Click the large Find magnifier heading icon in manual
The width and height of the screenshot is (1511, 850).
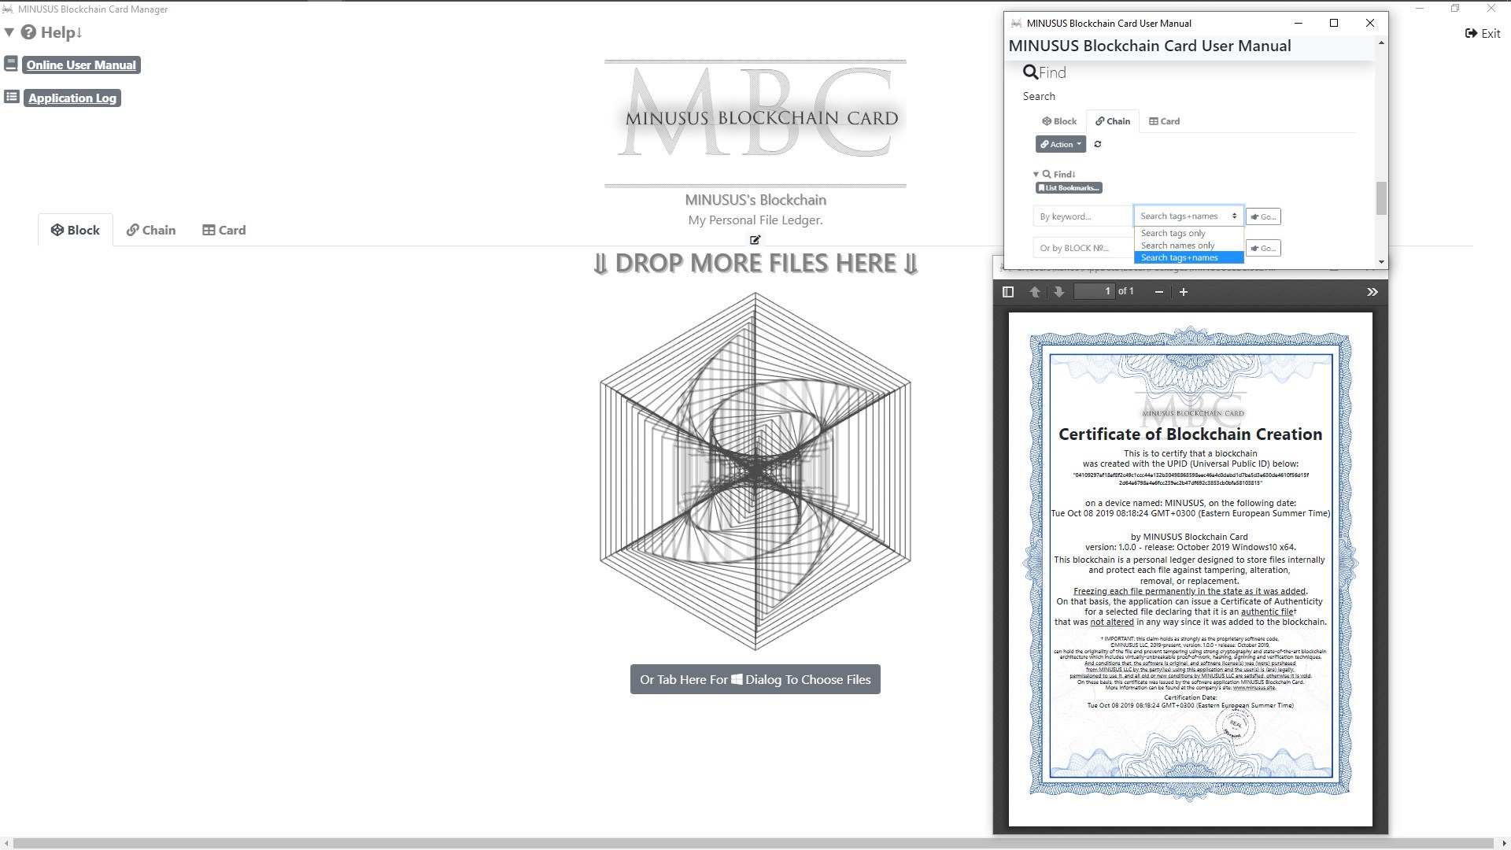[x=1030, y=72]
